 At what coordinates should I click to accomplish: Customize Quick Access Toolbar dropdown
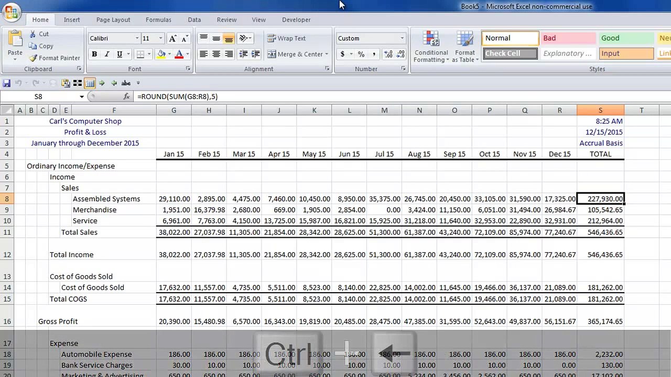coord(138,83)
